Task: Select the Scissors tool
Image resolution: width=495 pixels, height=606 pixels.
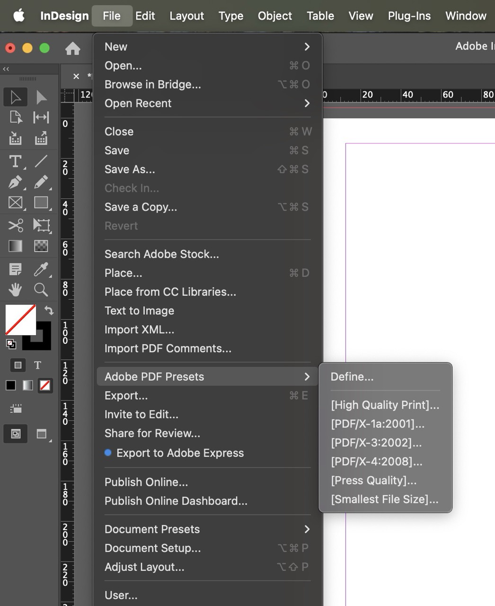Action: [x=15, y=225]
